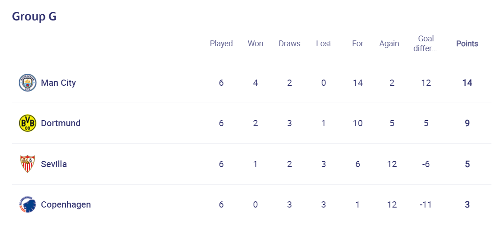Sort table by Points column header
Viewport: 499px width, 232px height.
pyautogui.click(x=467, y=44)
